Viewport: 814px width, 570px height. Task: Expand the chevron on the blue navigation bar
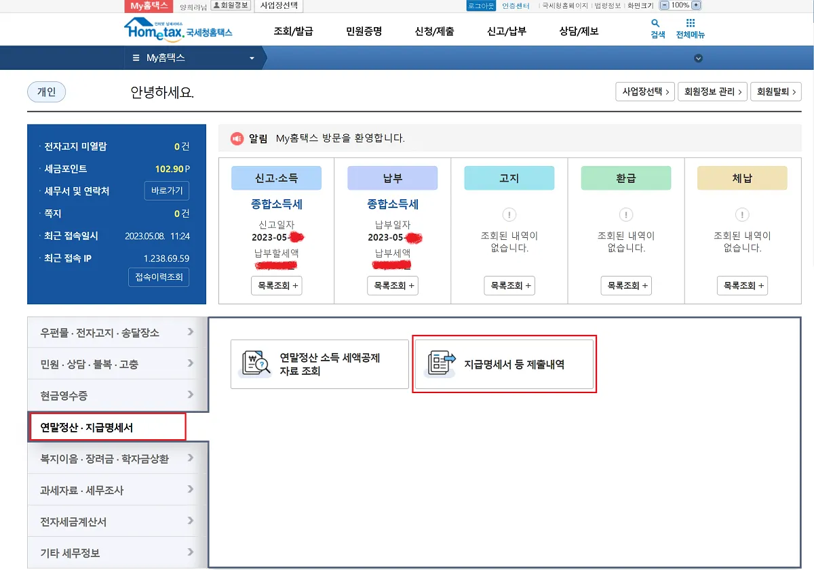[698, 58]
